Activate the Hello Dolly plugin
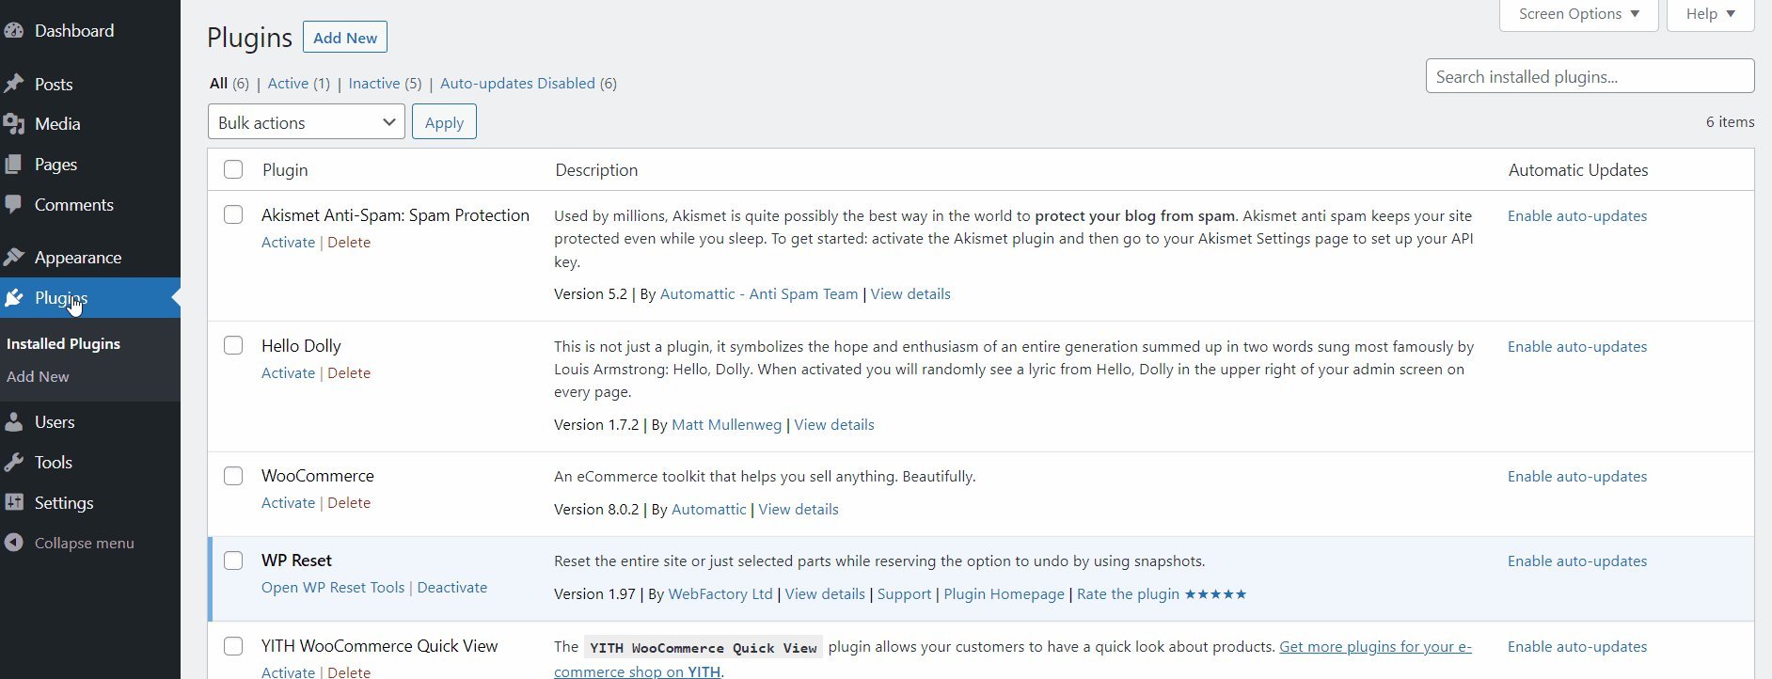This screenshot has height=679, width=1772. click(x=288, y=373)
